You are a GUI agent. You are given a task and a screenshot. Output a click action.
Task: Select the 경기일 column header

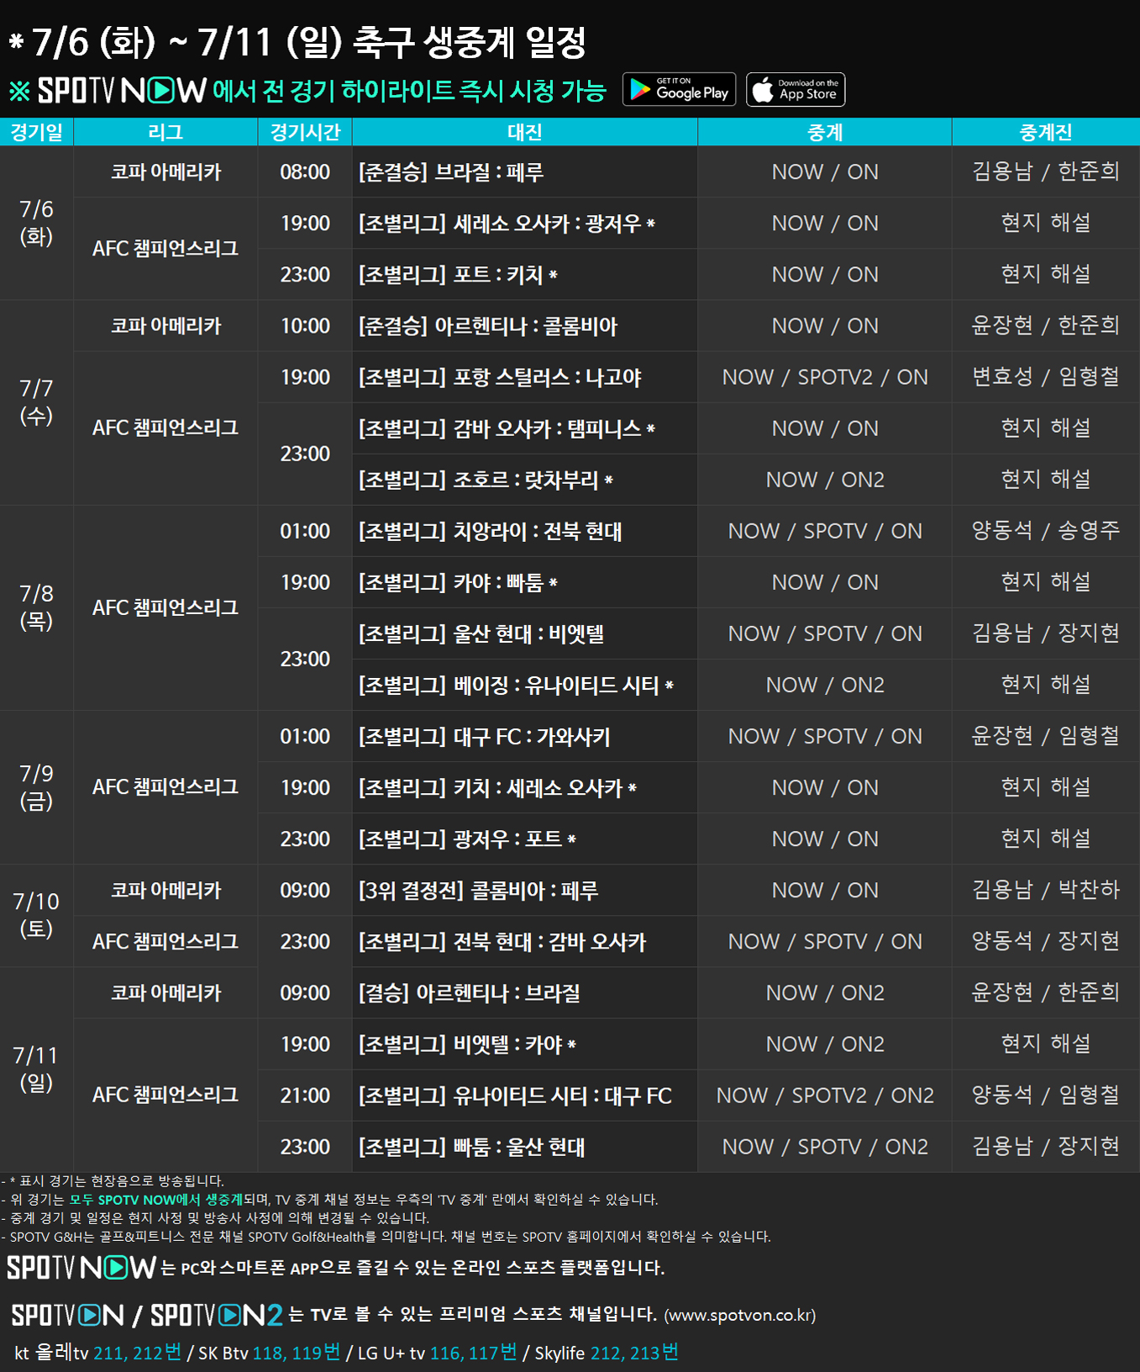(36, 132)
